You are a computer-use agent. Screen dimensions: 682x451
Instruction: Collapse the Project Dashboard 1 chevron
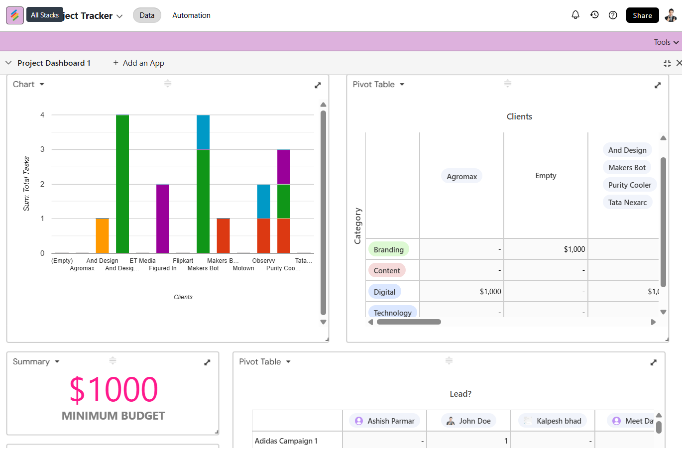coord(8,63)
